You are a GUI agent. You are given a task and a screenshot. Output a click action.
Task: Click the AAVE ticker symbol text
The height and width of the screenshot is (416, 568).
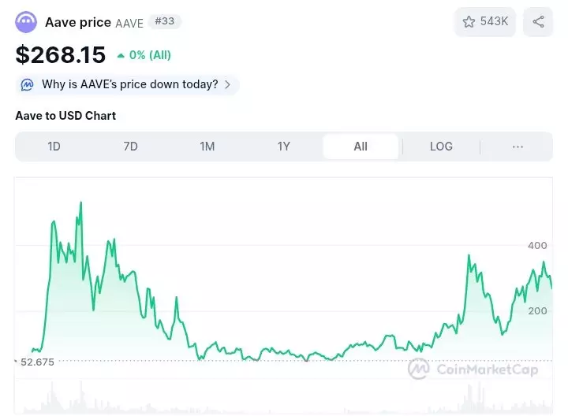pyautogui.click(x=129, y=23)
